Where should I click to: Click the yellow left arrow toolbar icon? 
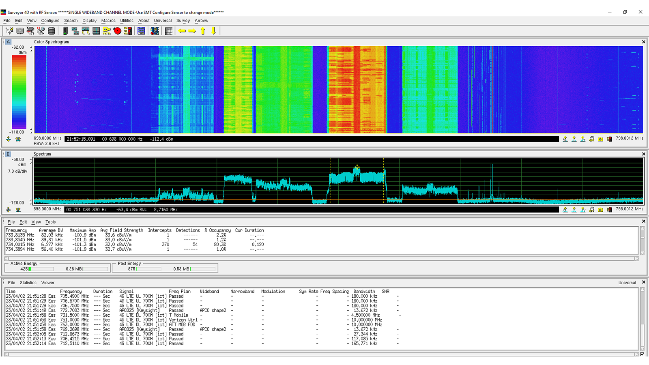coord(182,31)
